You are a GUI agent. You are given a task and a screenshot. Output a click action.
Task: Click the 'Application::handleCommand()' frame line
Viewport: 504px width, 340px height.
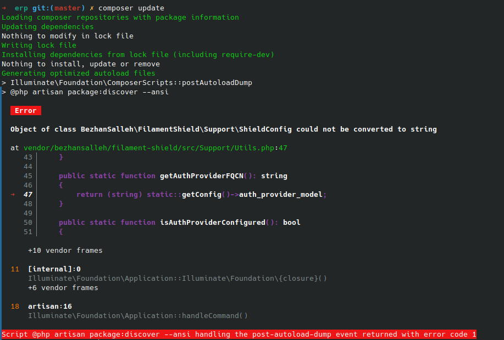[138, 316]
